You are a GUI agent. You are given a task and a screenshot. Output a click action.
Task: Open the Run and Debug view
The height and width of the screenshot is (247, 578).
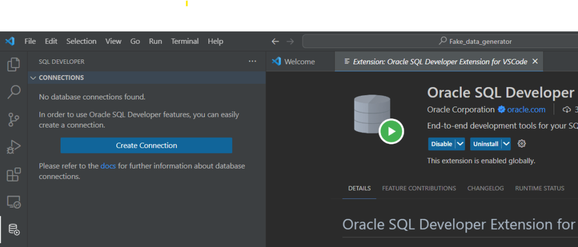click(14, 147)
